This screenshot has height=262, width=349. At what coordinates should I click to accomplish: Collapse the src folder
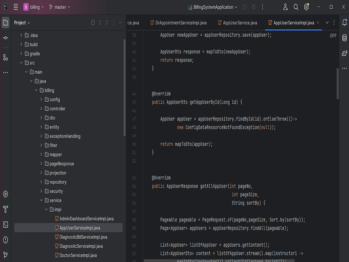click(x=22, y=63)
